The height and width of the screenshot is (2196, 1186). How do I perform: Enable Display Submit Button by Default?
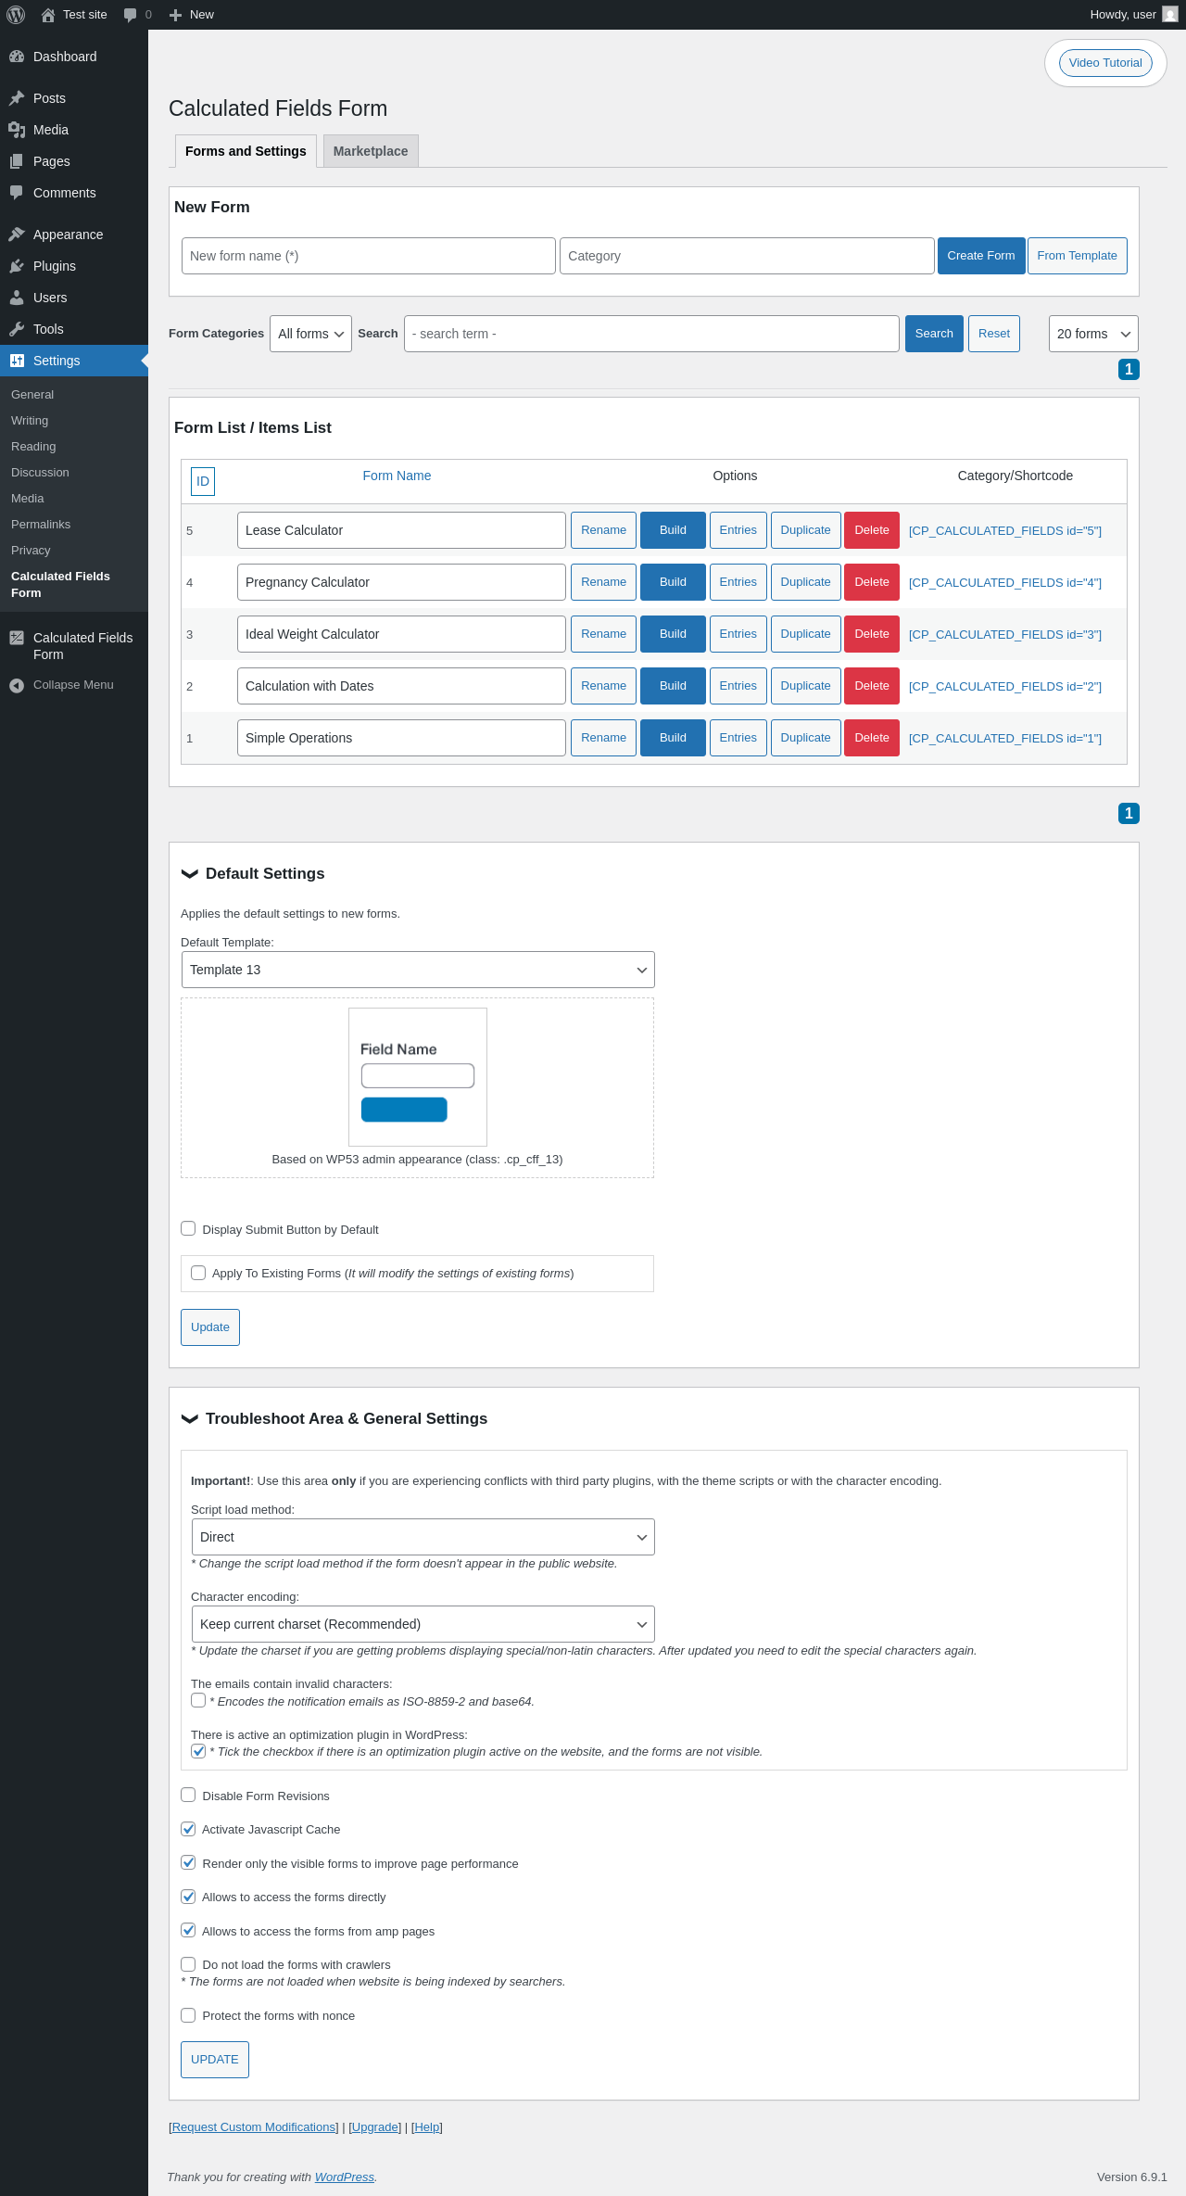188,1228
